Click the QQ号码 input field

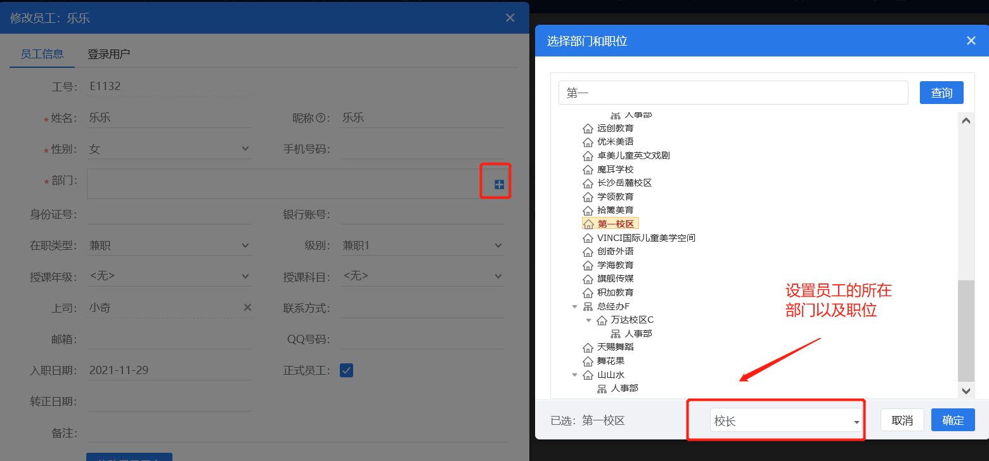422,339
